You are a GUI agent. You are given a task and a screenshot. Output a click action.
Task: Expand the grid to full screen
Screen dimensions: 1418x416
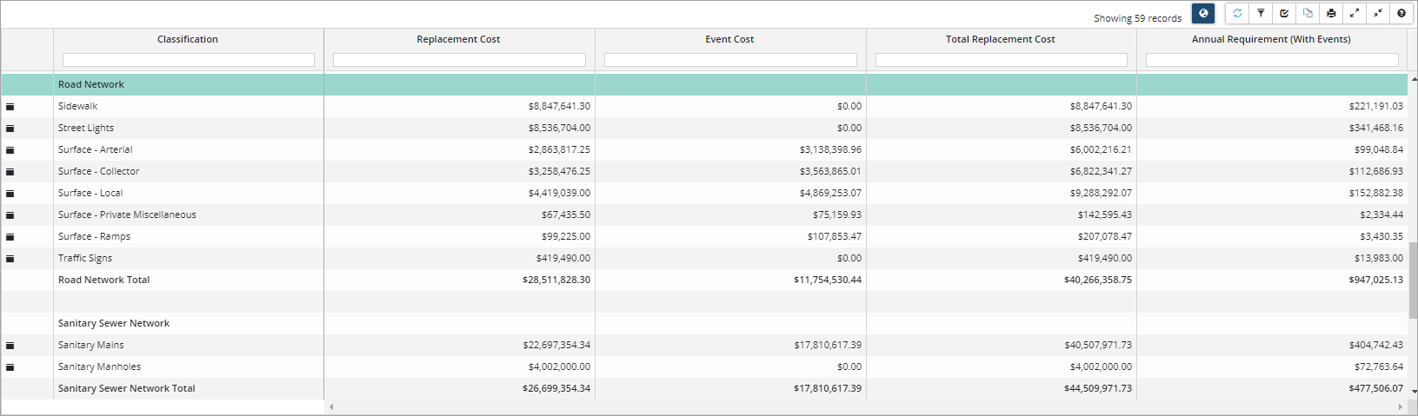point(1355,13)
